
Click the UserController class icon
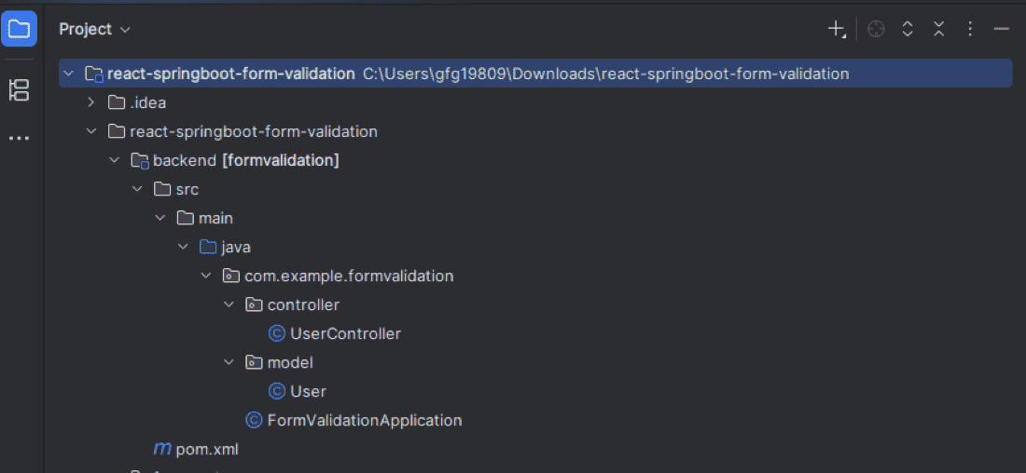pyautogui.click(x=277, y=334)
